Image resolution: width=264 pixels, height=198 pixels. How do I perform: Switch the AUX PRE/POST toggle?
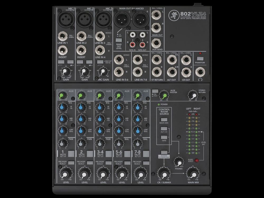click(x=156, y=91)
